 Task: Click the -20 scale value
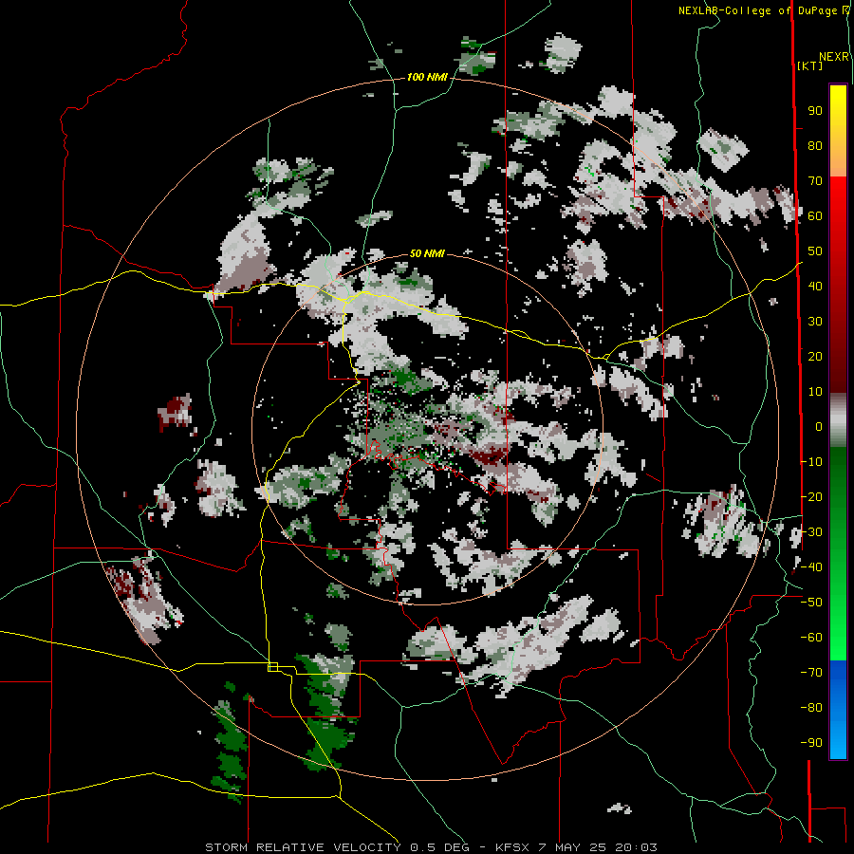[811, 497]
